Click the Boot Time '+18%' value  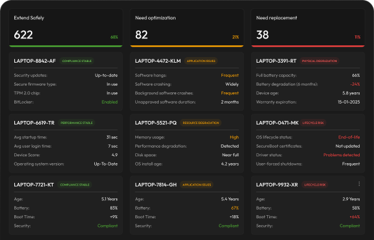(234, 217)
